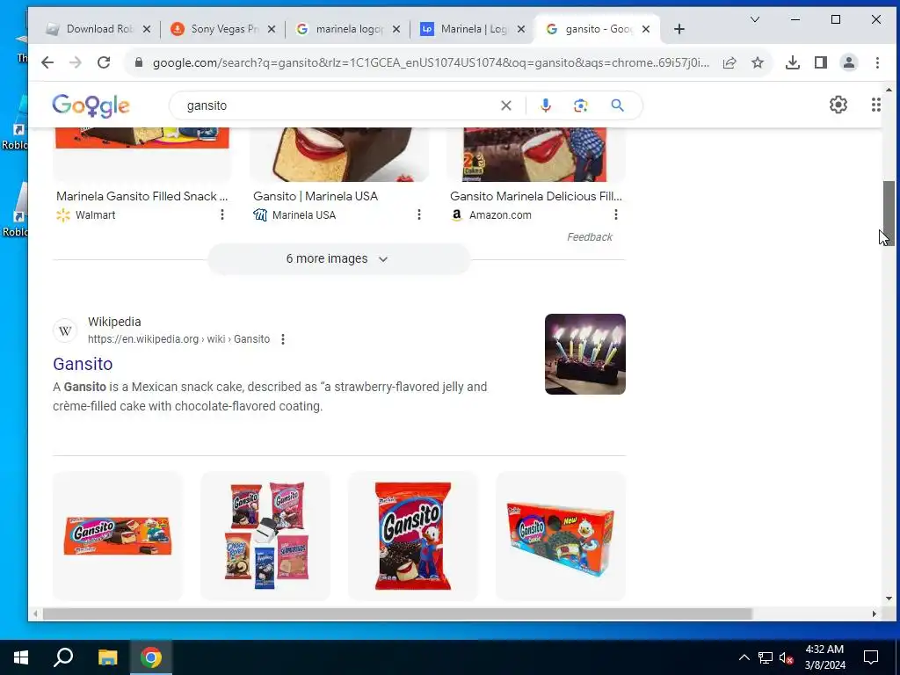This screenshot has height=675, width=900.
Task: Open Chrome tab search dropdown arrow
Action: point(755,19)
